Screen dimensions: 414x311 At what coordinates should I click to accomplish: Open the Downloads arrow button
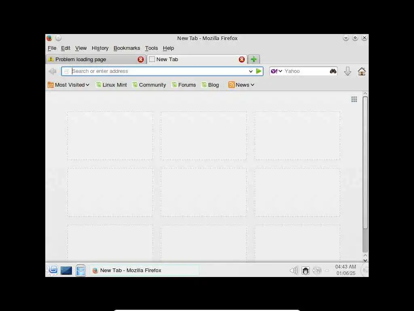[347, 71]
